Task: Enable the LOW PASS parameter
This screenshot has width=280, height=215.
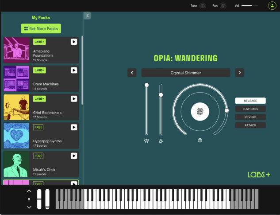Action: click(250, 109)
